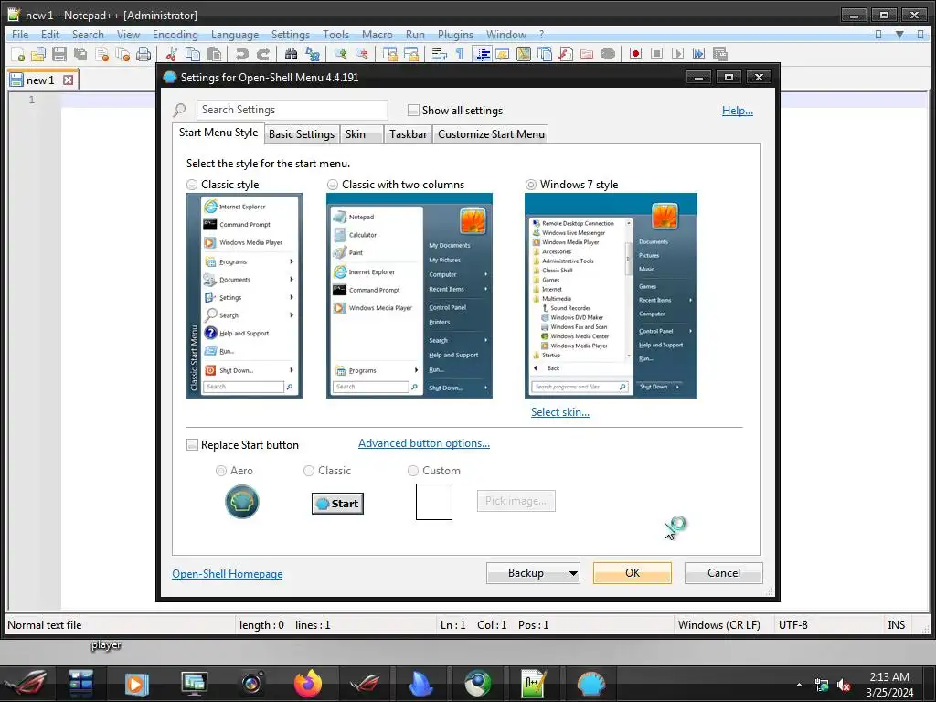Toggle the Indent guide toolbar icon
The image size is (936, 702).
(481, 54)
